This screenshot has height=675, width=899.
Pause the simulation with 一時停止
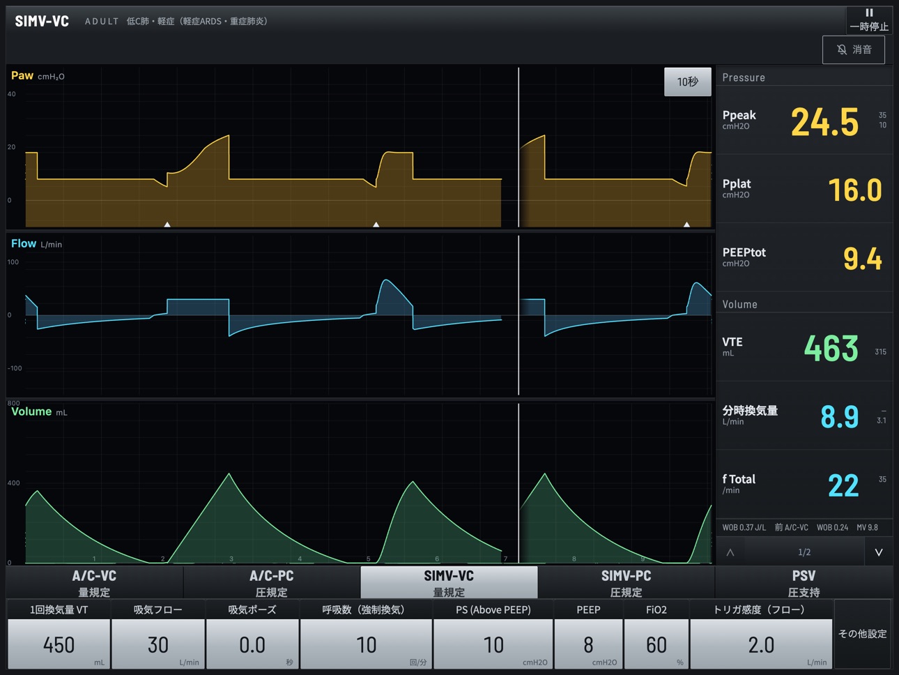869,20
